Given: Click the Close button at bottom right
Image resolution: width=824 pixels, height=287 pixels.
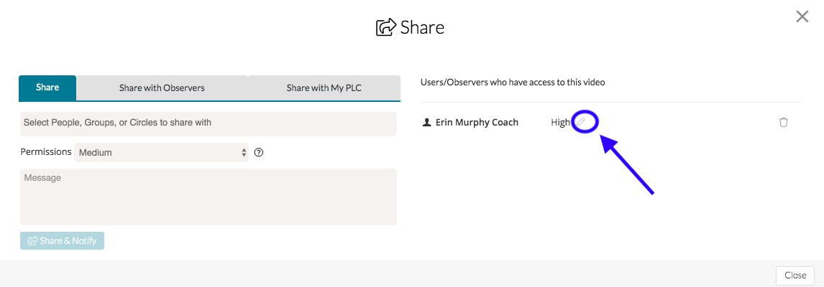Looking at the screenshot, I should coord(795,276).
